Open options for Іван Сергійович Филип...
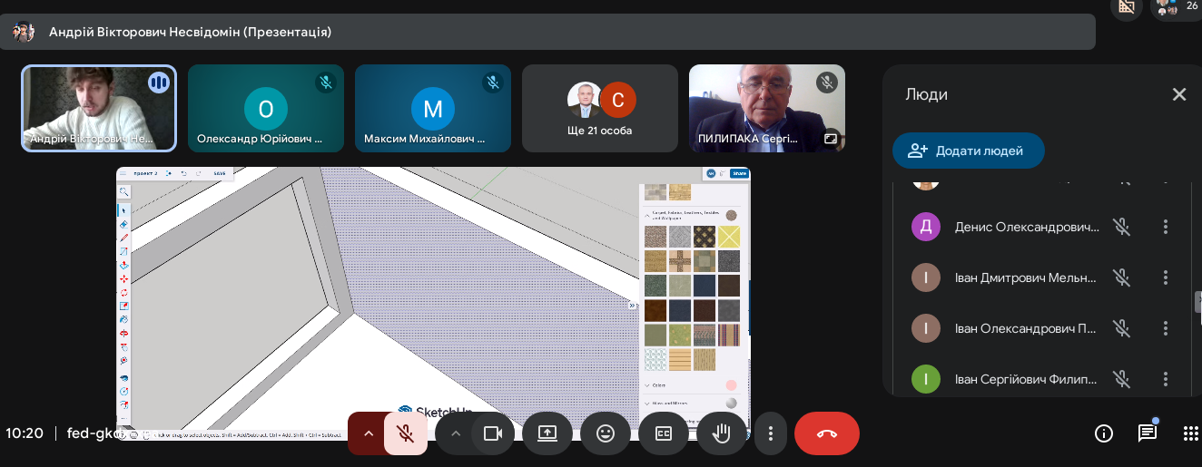 pyautogui.click(x=1166, y=379)
